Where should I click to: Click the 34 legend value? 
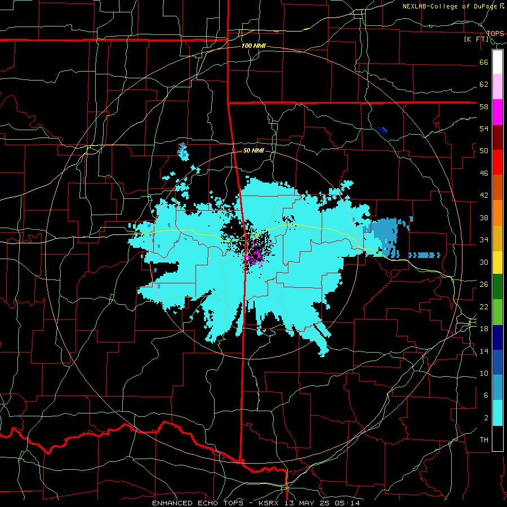pos(484,239)
